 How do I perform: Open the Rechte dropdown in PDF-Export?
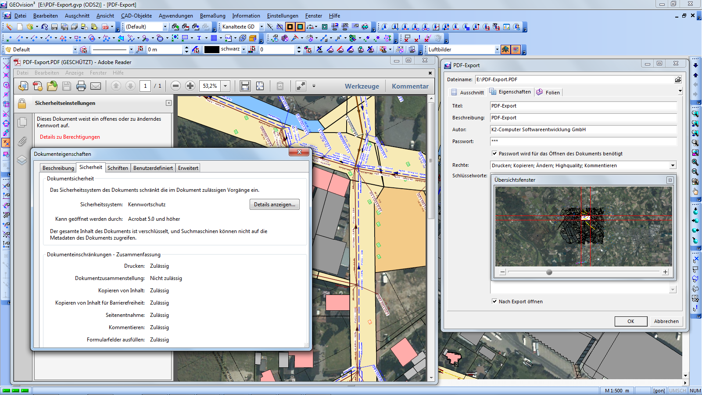click(673, 165)
